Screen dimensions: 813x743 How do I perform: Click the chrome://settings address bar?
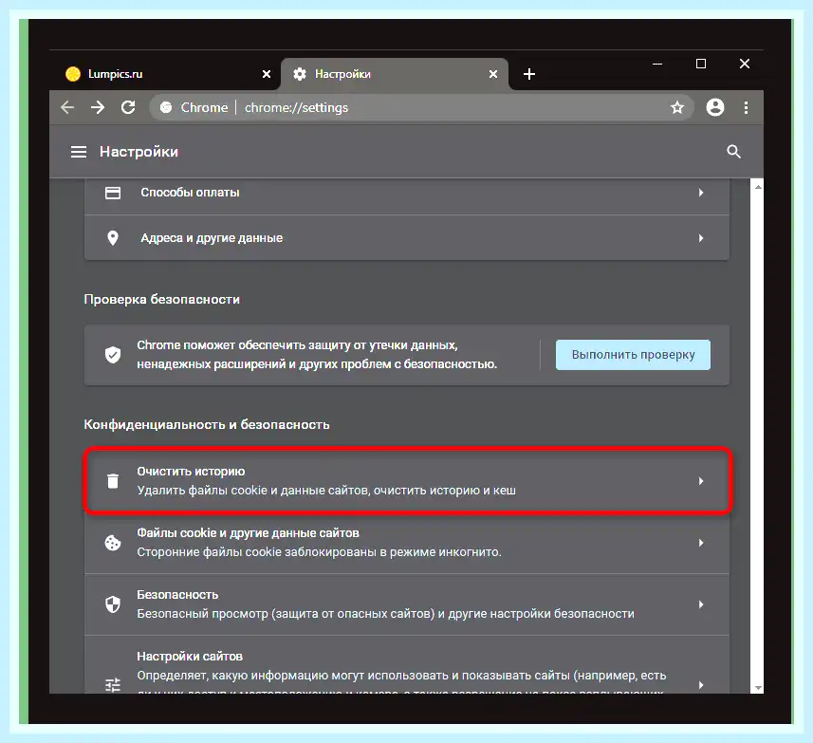(x=422, y=107)
